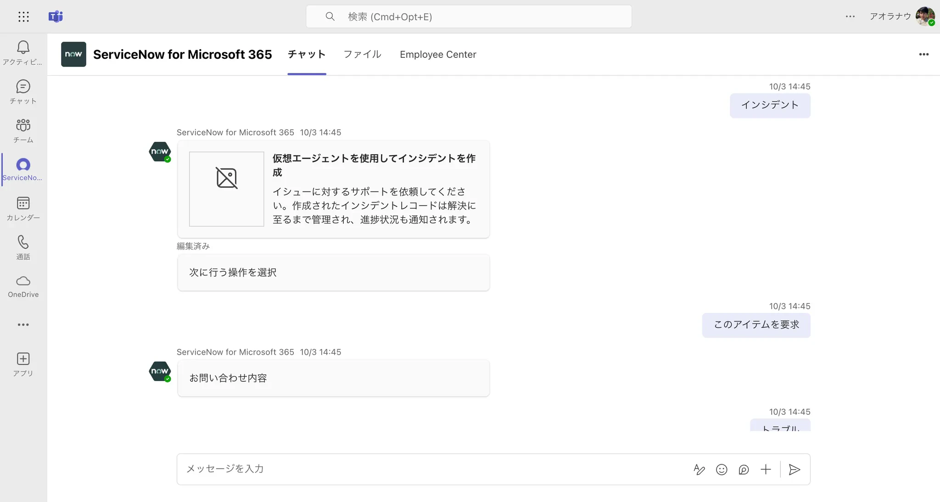
Task: Click the 検索 search field
Action: pos(469,17)
